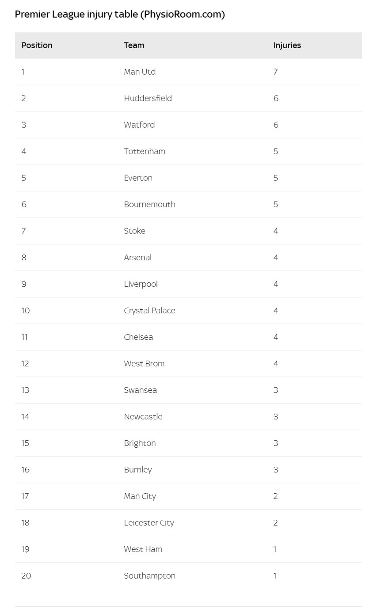374x613 pixels.
Task: Select the Chelsea team name
Action: click(x=138, y=337)
